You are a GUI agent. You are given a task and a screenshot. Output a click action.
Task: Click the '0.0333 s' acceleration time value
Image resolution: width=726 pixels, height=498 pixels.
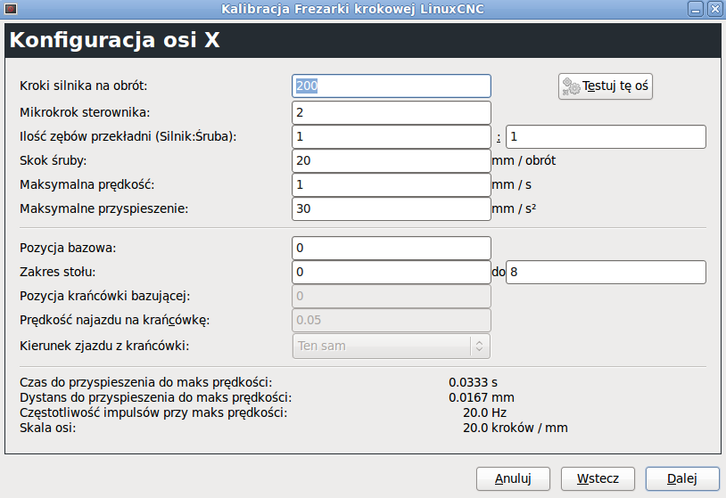pyautogui.click(x=474, y=382)
